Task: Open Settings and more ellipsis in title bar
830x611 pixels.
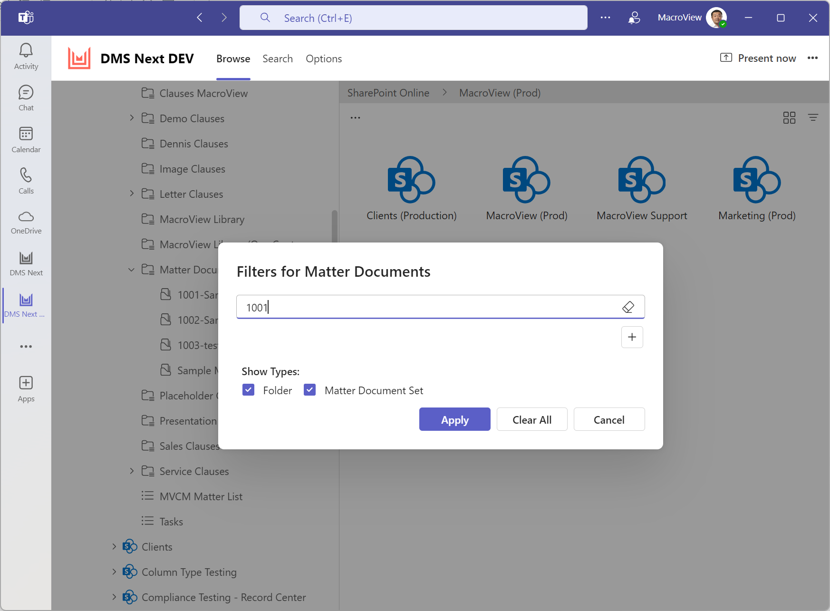Action: coord(605,18)
